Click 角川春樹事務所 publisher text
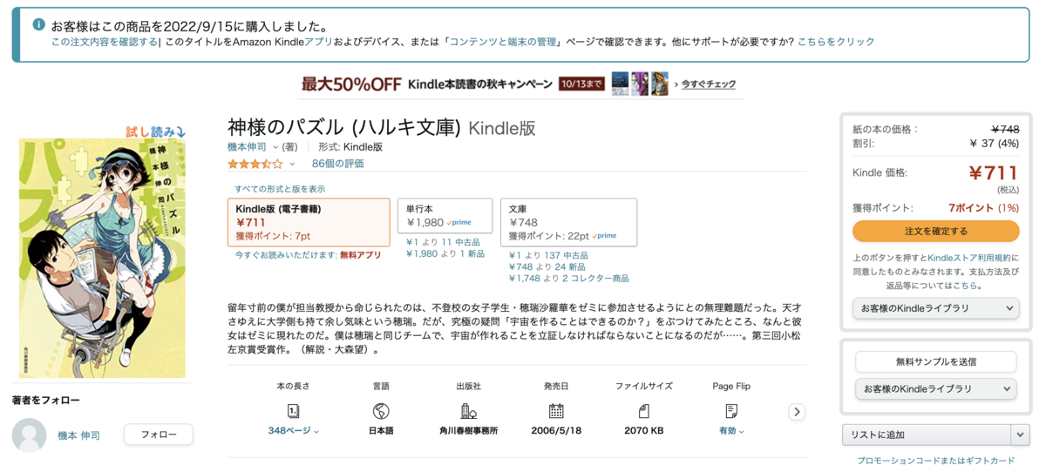 click(468, 431)
